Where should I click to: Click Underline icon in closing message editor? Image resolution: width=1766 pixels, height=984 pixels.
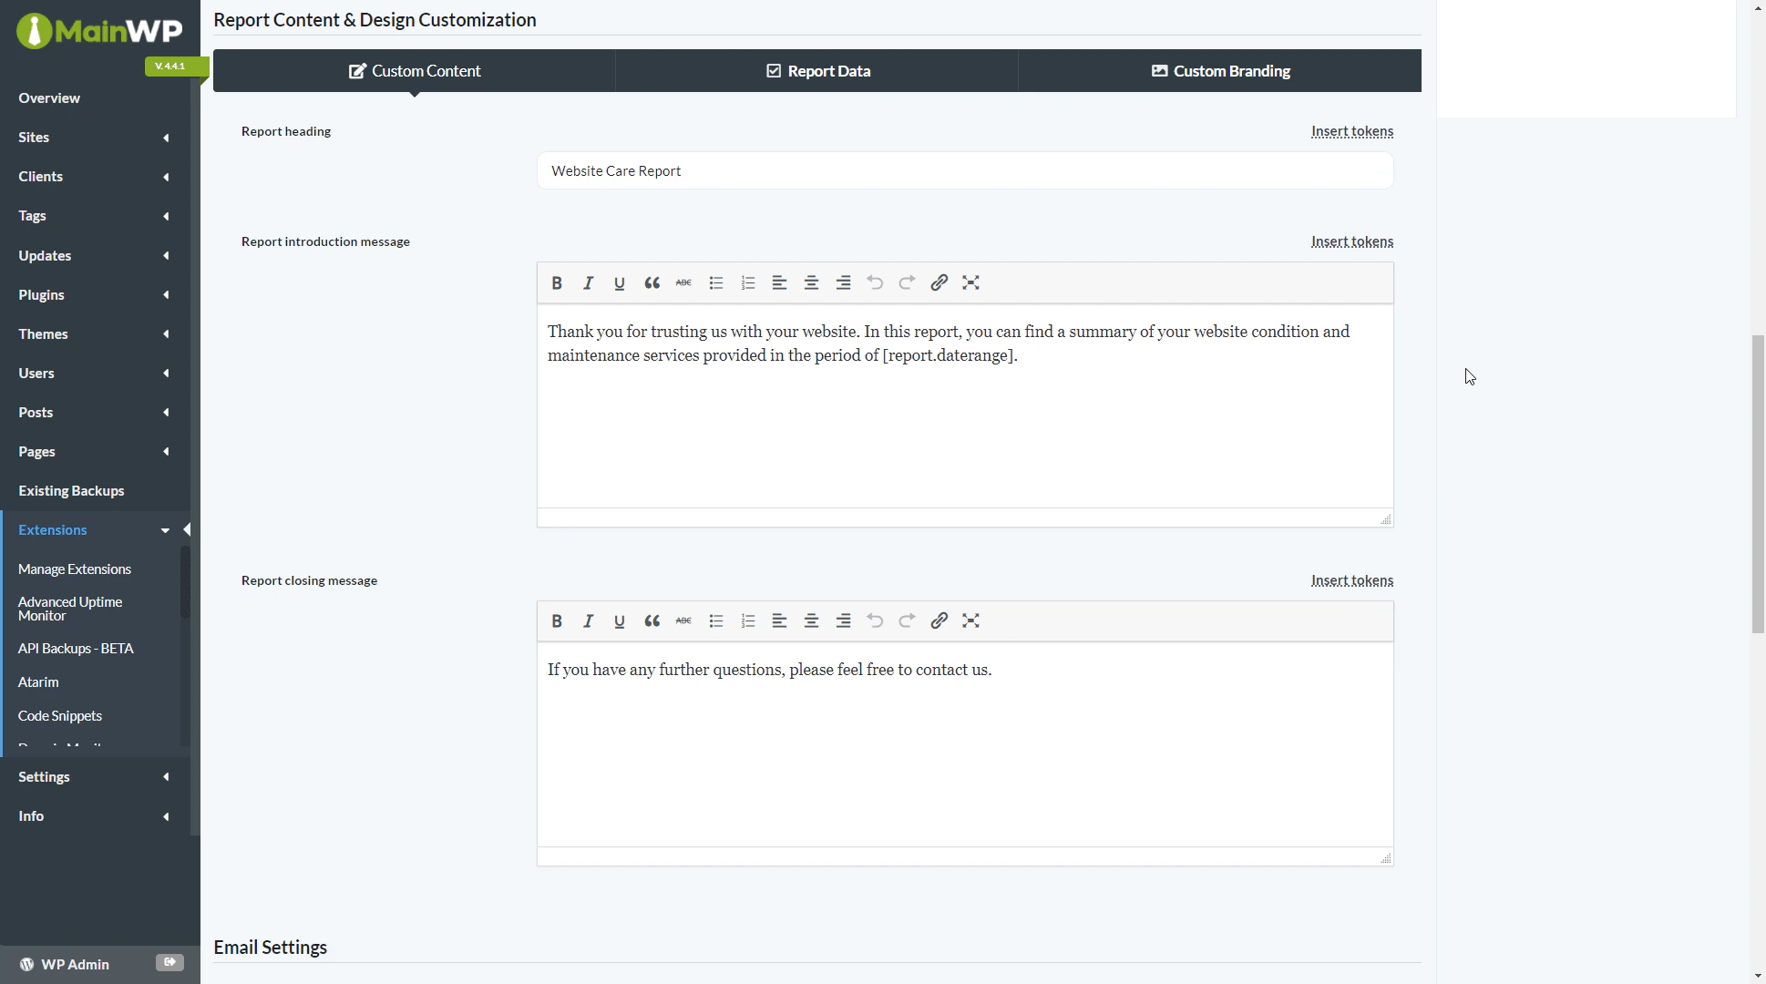(620, 620)
